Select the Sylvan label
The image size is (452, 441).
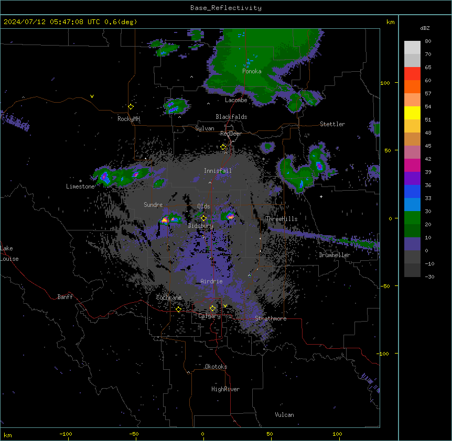tap(205, 128)
